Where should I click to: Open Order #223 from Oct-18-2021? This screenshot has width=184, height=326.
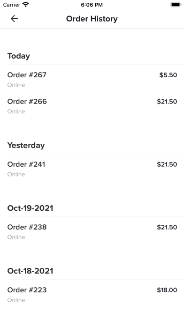[x=92, y=295]
